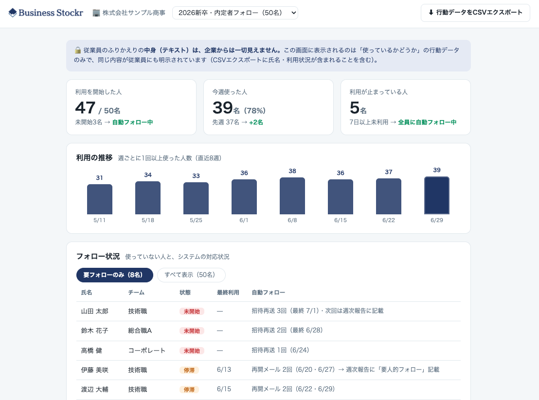Export behavior data with 行動データをCSVエクスポート
Screen dimensions: 539x400
tap(475, 13)
